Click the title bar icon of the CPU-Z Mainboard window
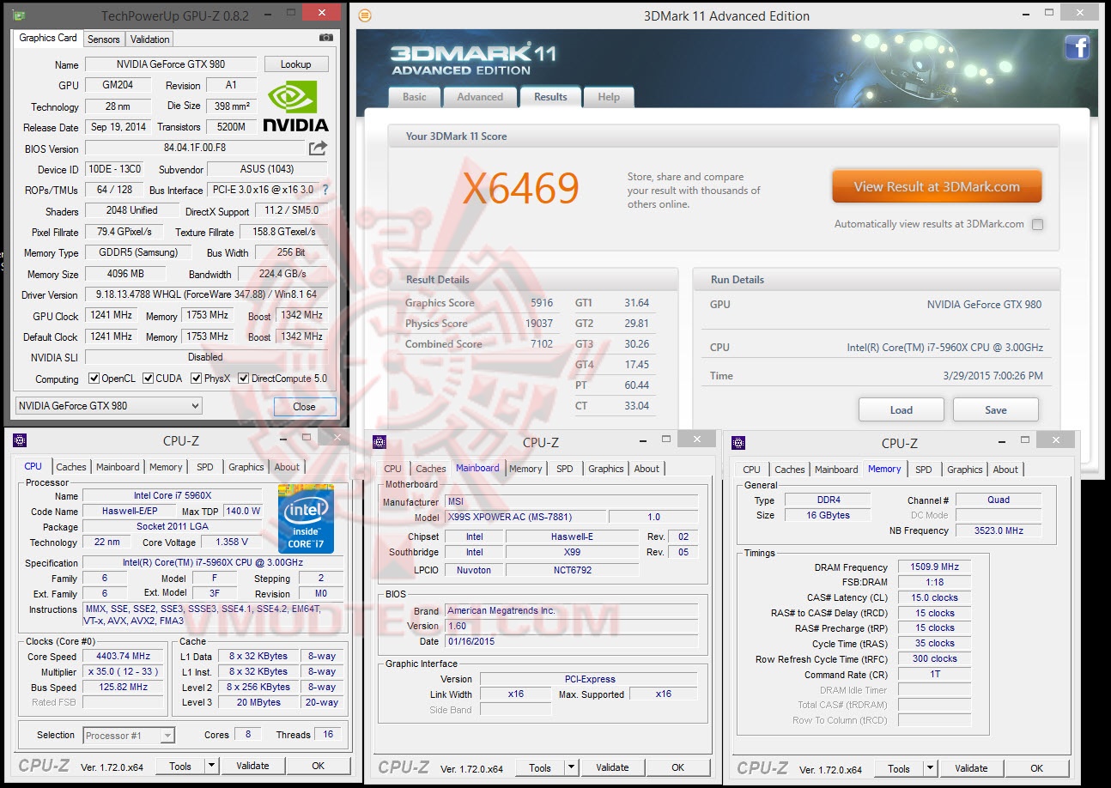The height and width of the screenshot is (788, 1111). pyautogui.click(x=379, y=442)
